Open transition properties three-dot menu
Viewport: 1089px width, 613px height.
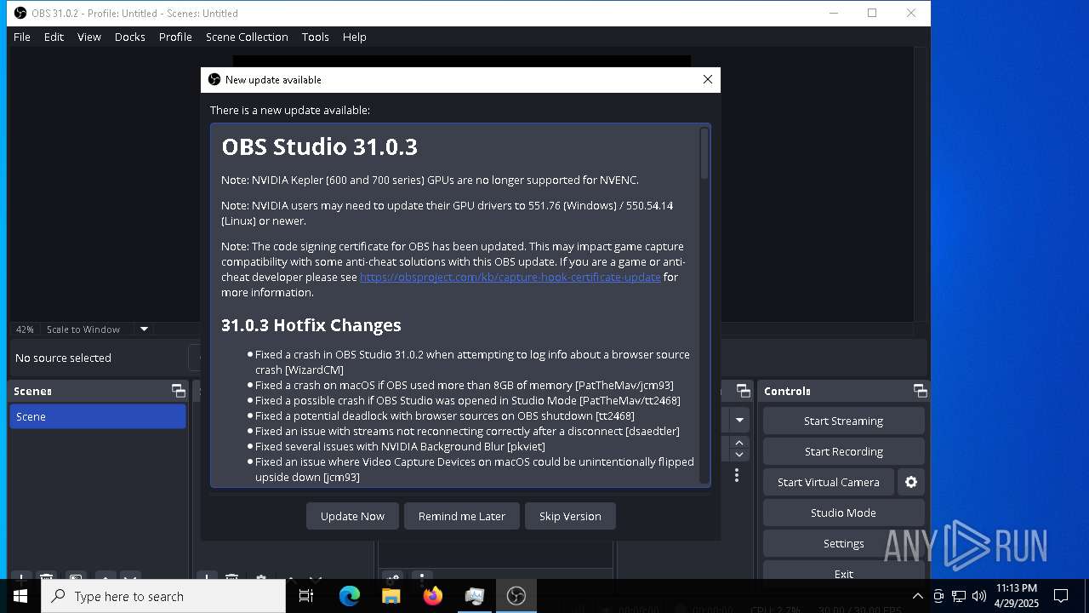[x=737, y=475]
